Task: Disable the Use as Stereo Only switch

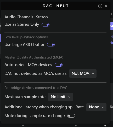Action: (x=46, y=25)
